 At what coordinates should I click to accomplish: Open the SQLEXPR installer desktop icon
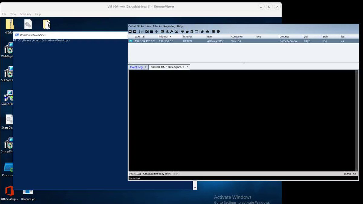coord(7,98)
